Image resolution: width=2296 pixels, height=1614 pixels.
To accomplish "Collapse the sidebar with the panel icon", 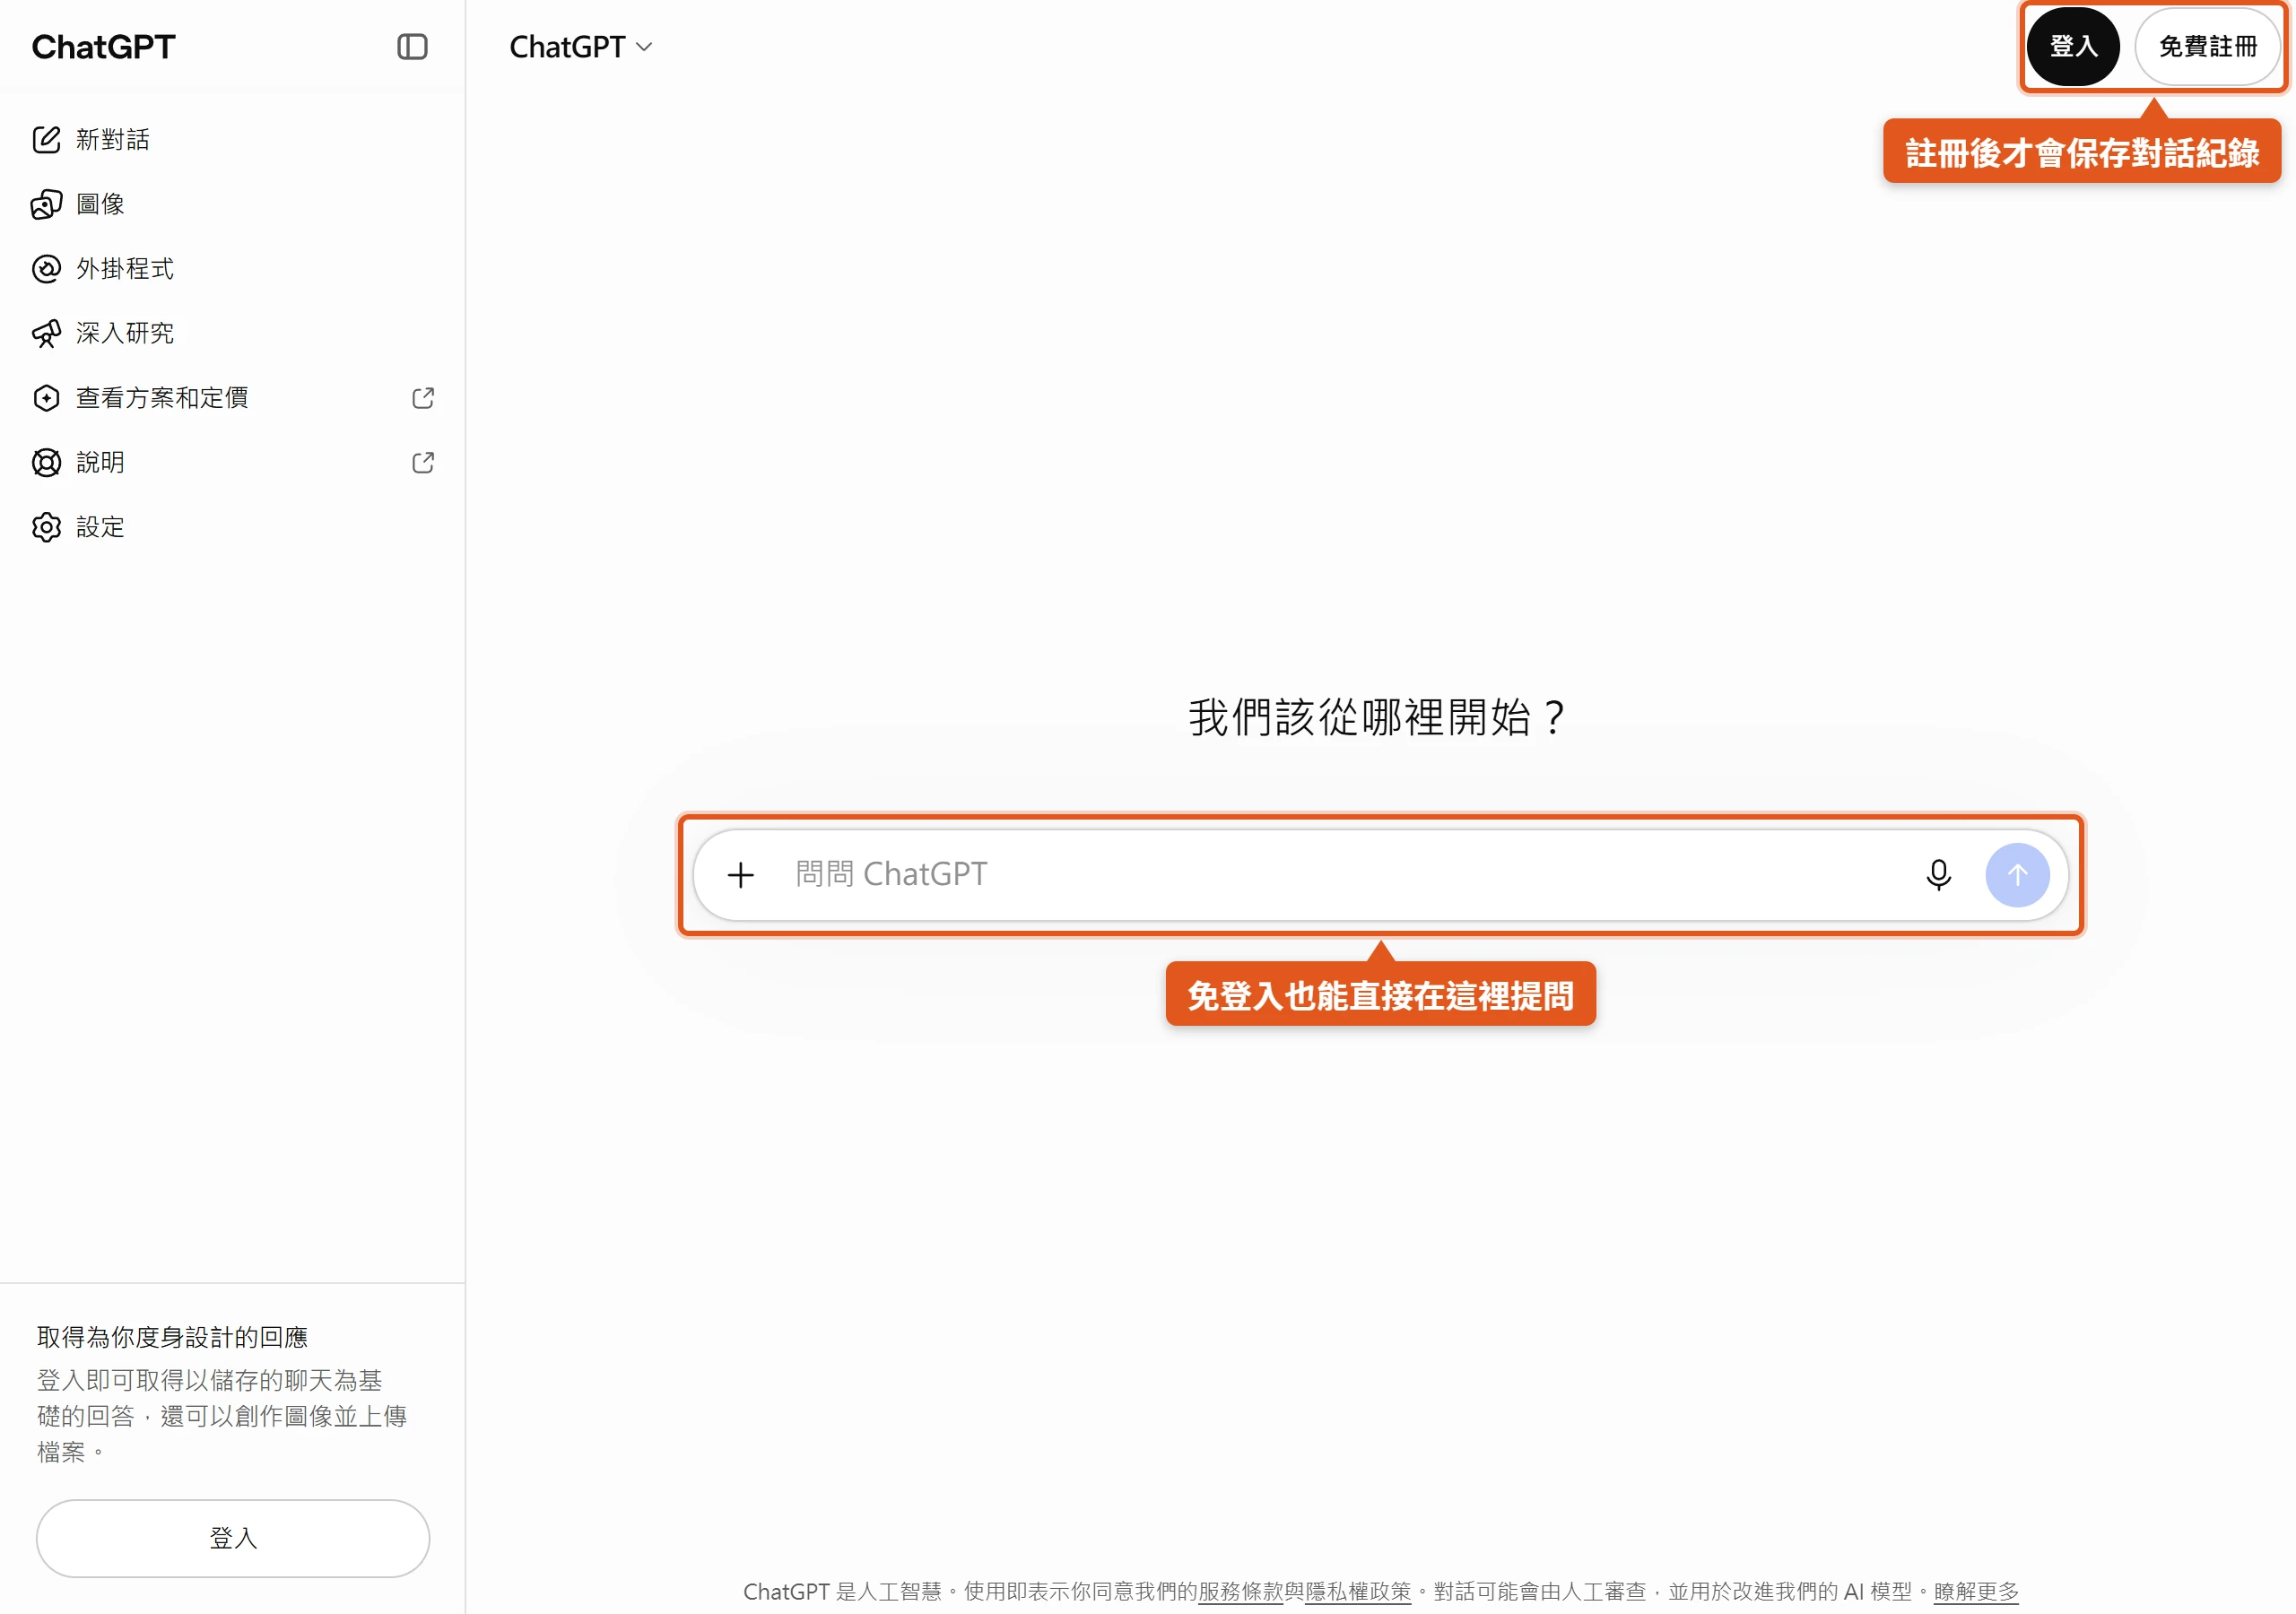I will (x=412, y=47).
